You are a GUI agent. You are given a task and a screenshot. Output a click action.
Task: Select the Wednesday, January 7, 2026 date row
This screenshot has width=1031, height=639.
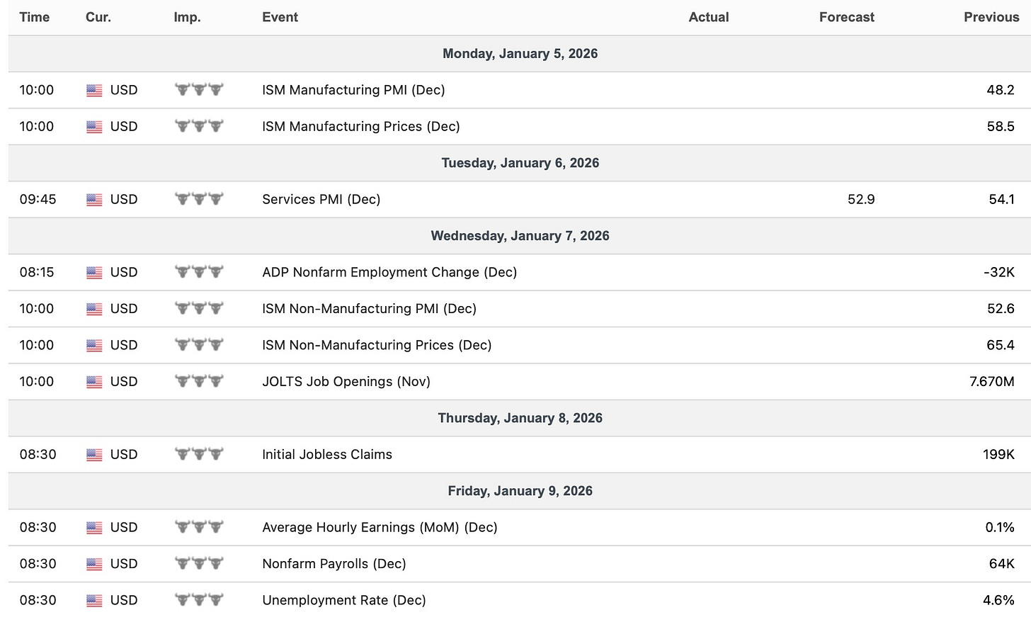tap(520, 236)
